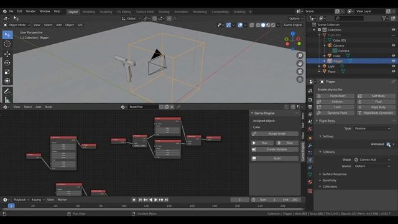The image size is (398, 224).
Task: Click the pan view hand gizmo
Action: 300,63
